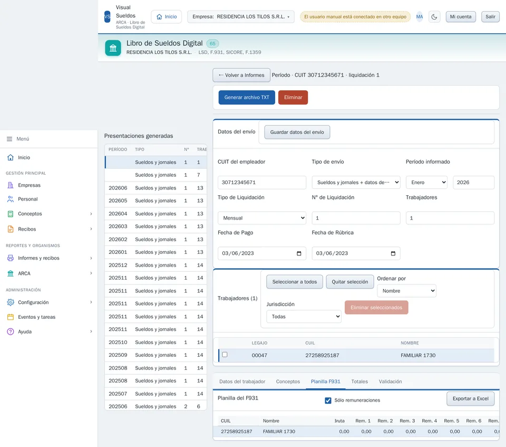This screenshot has width=506, height=447.
Task: Open the Empresa selector dropdown
Action: (241, 17)
